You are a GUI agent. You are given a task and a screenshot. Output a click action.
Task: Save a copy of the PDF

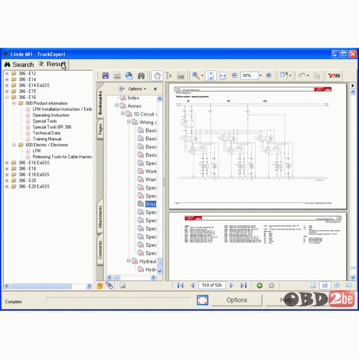pos(105,75)
